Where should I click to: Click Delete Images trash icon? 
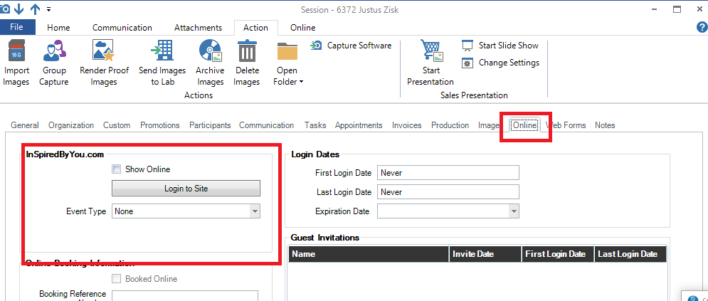click(x=247, y=53)
